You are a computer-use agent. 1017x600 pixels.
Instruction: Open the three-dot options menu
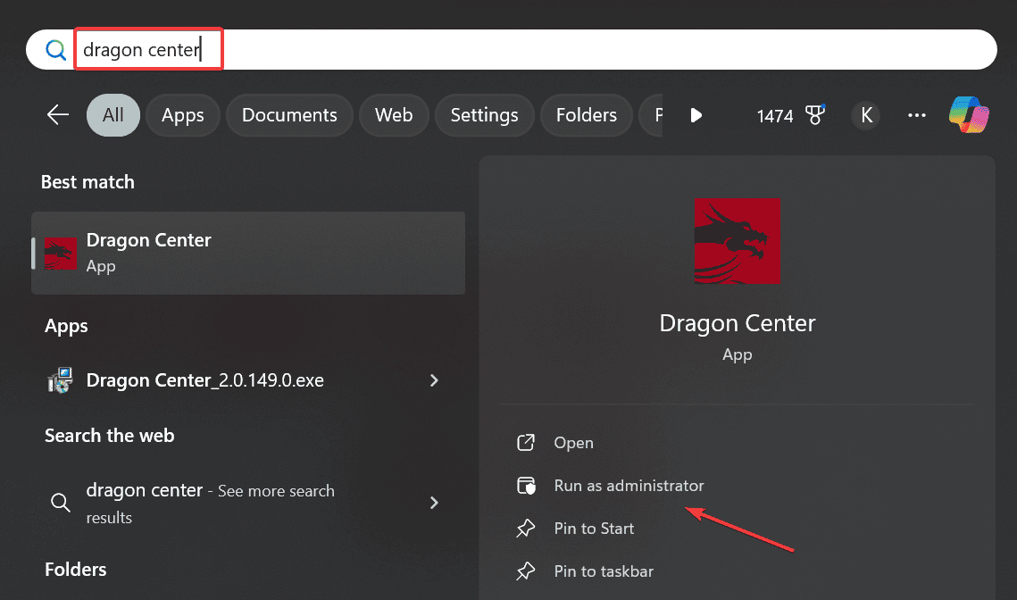pyautogui.click(x=916, y=115)
